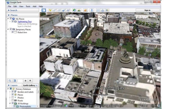
Task: Select the Robot Arm tree entry
Action: tap(22, 32)
